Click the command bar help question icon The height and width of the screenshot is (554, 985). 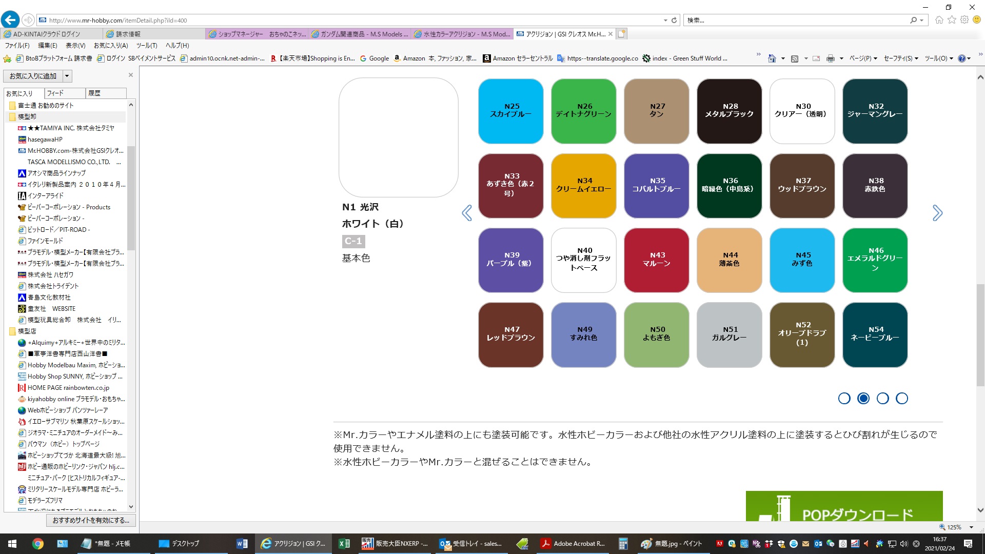point(962,58)
